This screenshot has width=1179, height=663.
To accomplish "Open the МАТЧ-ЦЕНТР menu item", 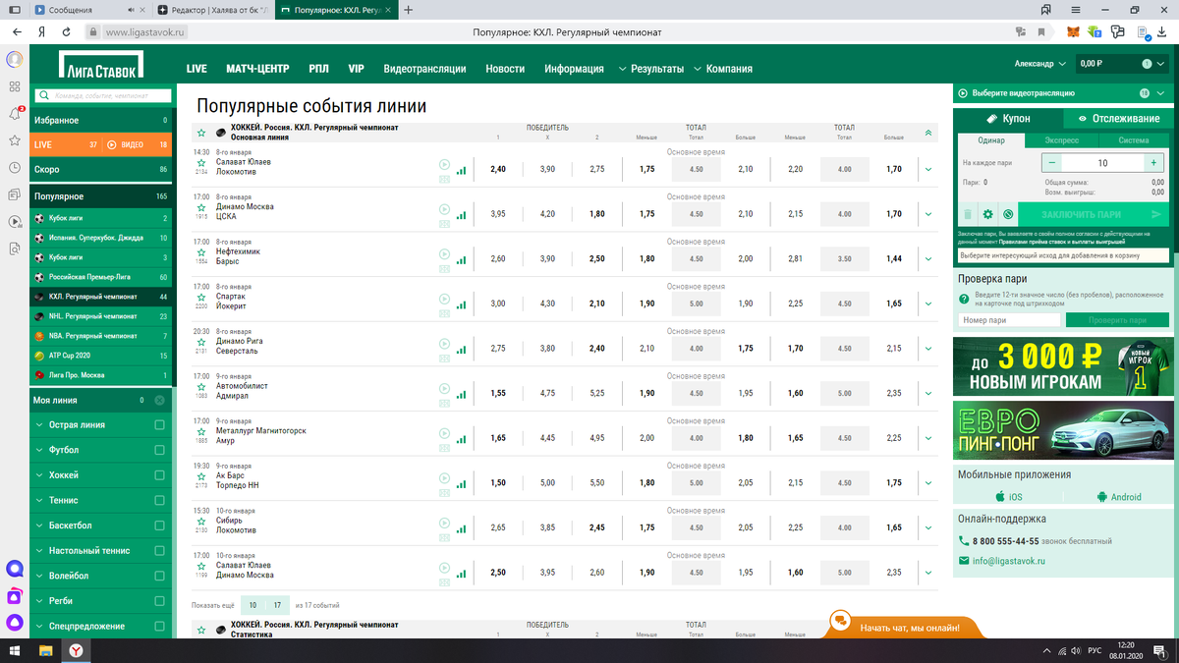I will point(257,69).
